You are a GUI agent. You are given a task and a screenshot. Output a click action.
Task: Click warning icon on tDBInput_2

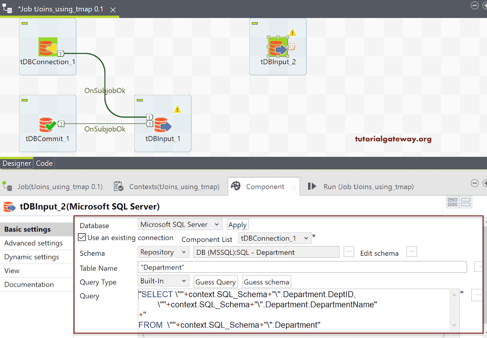(x=292, y=32)
